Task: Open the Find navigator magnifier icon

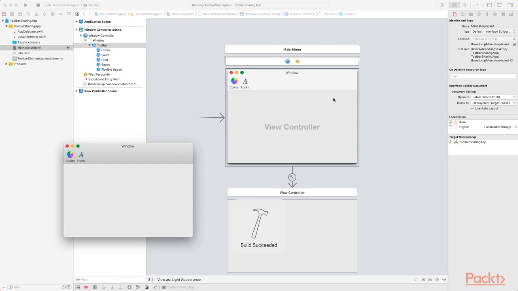Action: pyautogui.click(x=28, y=14)
